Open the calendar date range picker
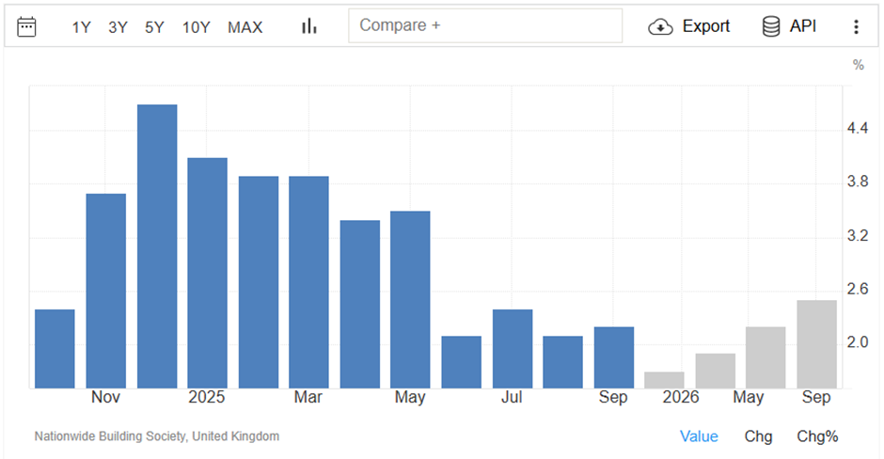Screen dimensions: 884x459 click(26, 26)
